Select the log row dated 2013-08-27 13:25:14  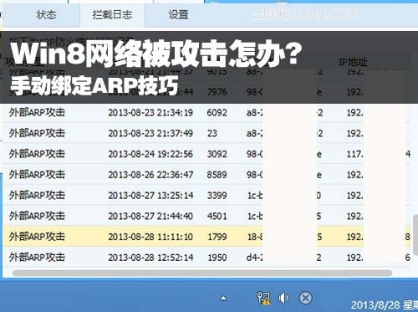click(x=206, y=195)
